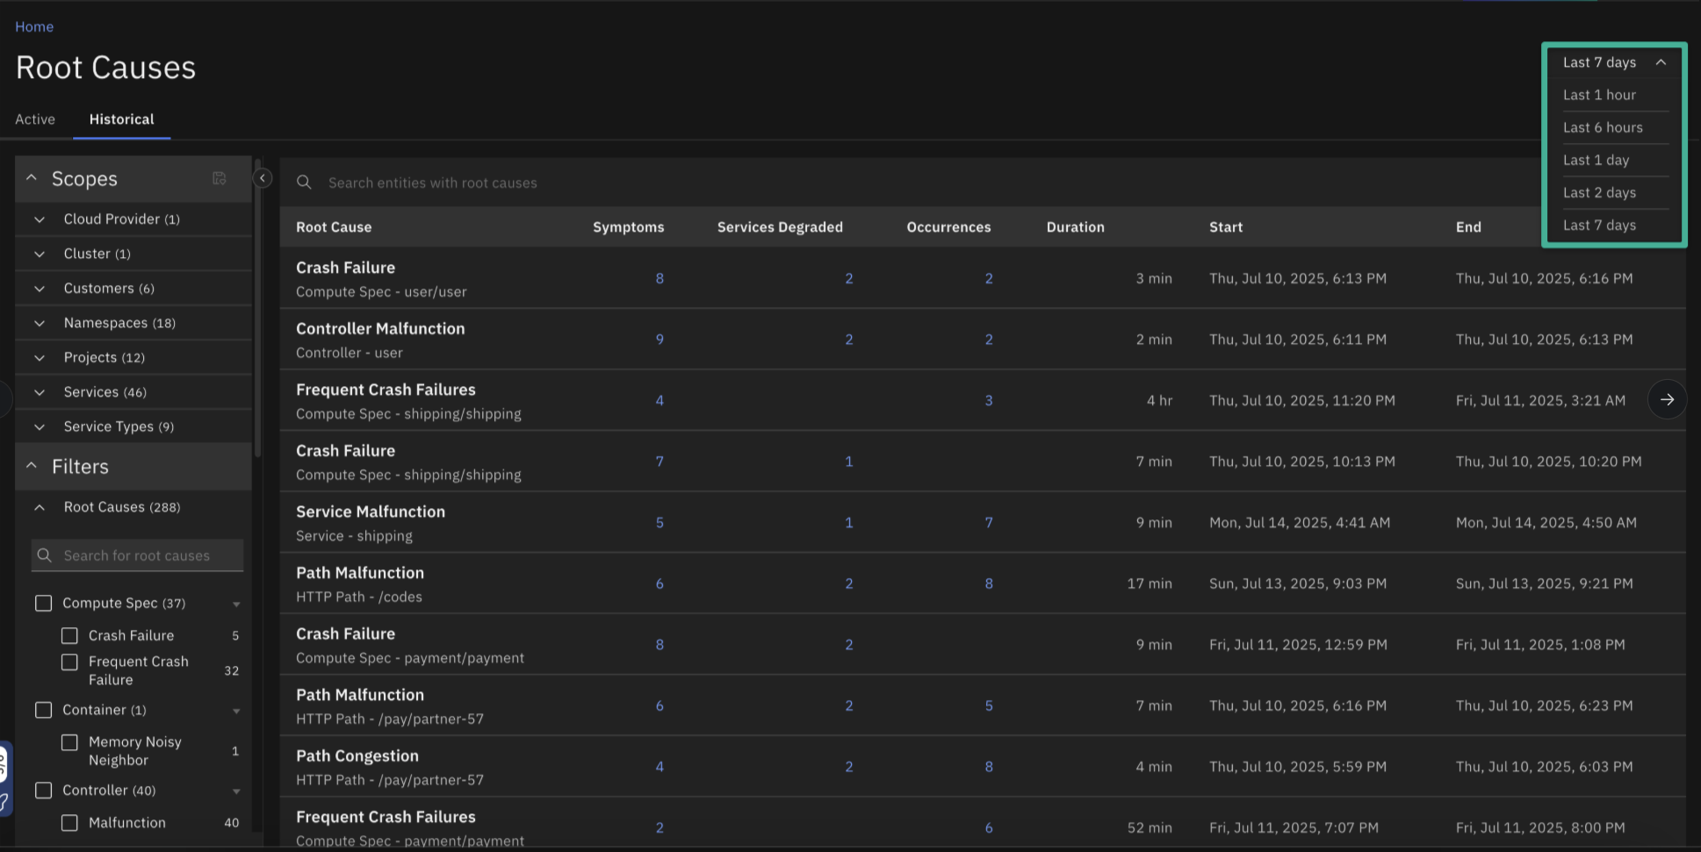Image resolution: width=1701 pixels, height=852 pixels.
Task: Collapse the Scopes section
Action: (x=32, y=178)
